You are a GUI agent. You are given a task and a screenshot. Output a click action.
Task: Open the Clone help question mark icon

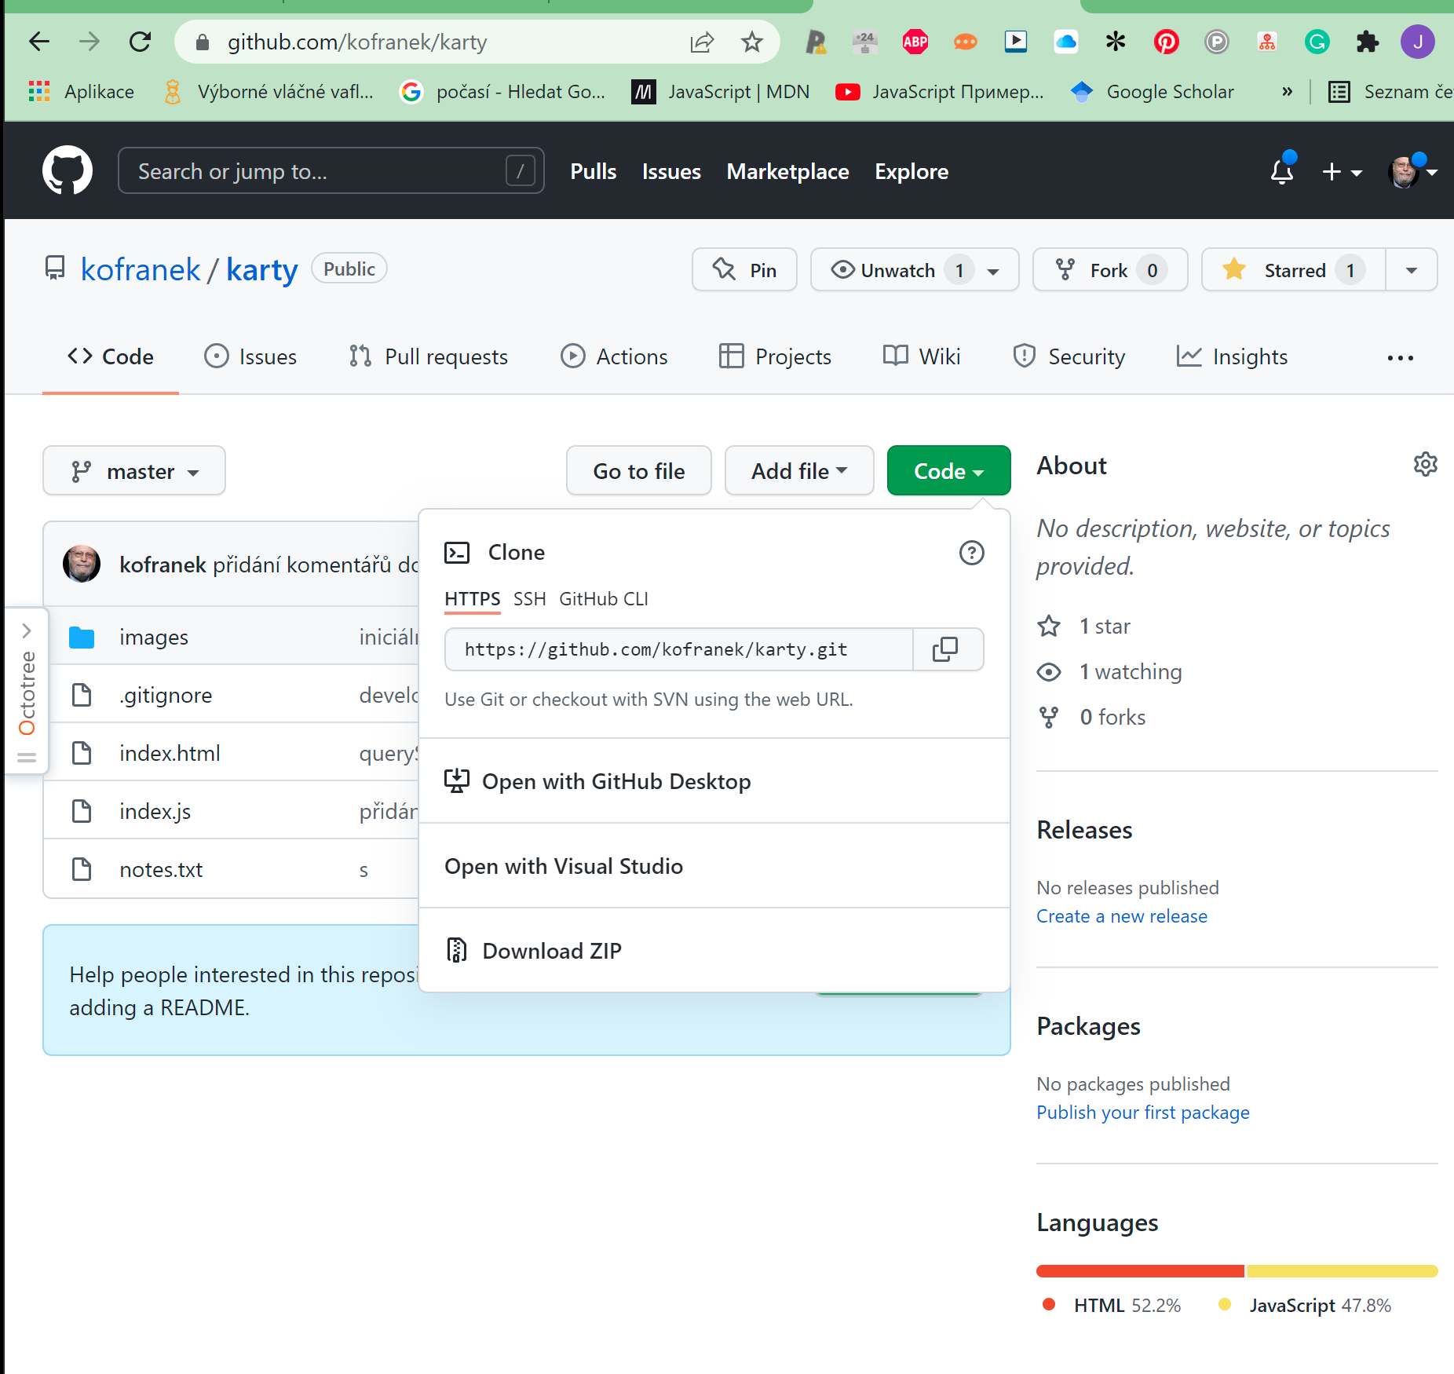[x=971, y=553]
